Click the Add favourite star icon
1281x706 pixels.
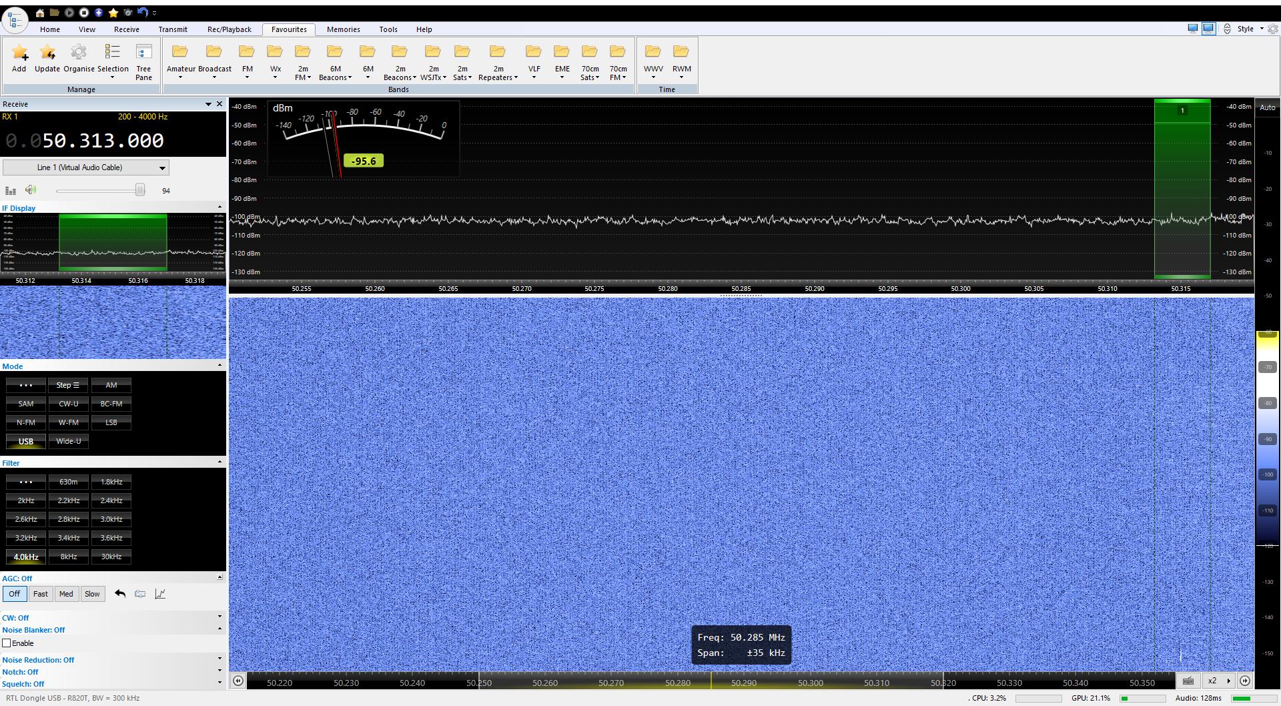point(19,53)
